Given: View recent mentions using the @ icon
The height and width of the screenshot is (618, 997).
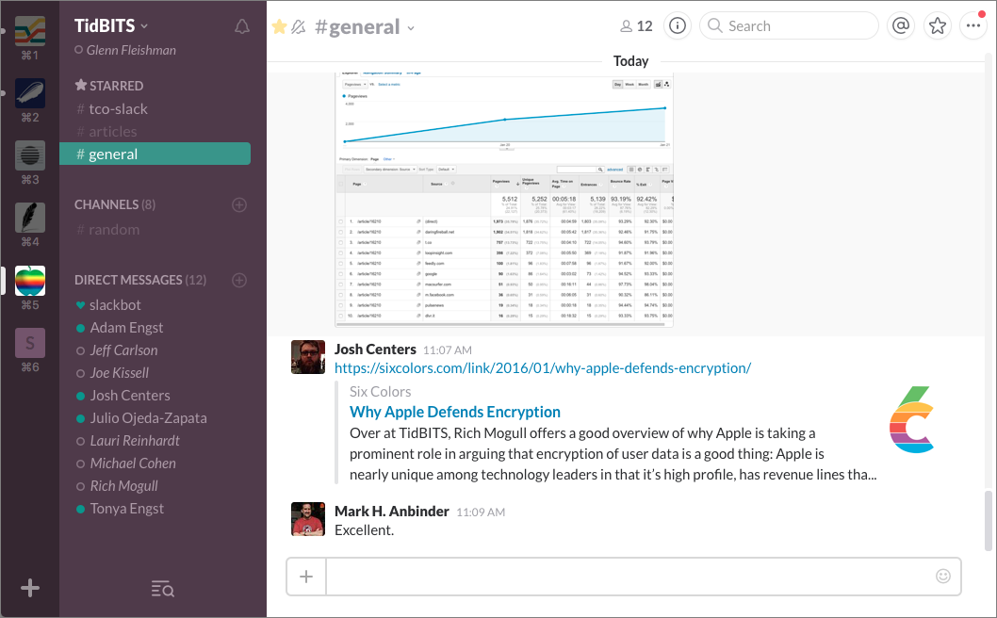Looking at the screenshot, I should tap(901, 25).
